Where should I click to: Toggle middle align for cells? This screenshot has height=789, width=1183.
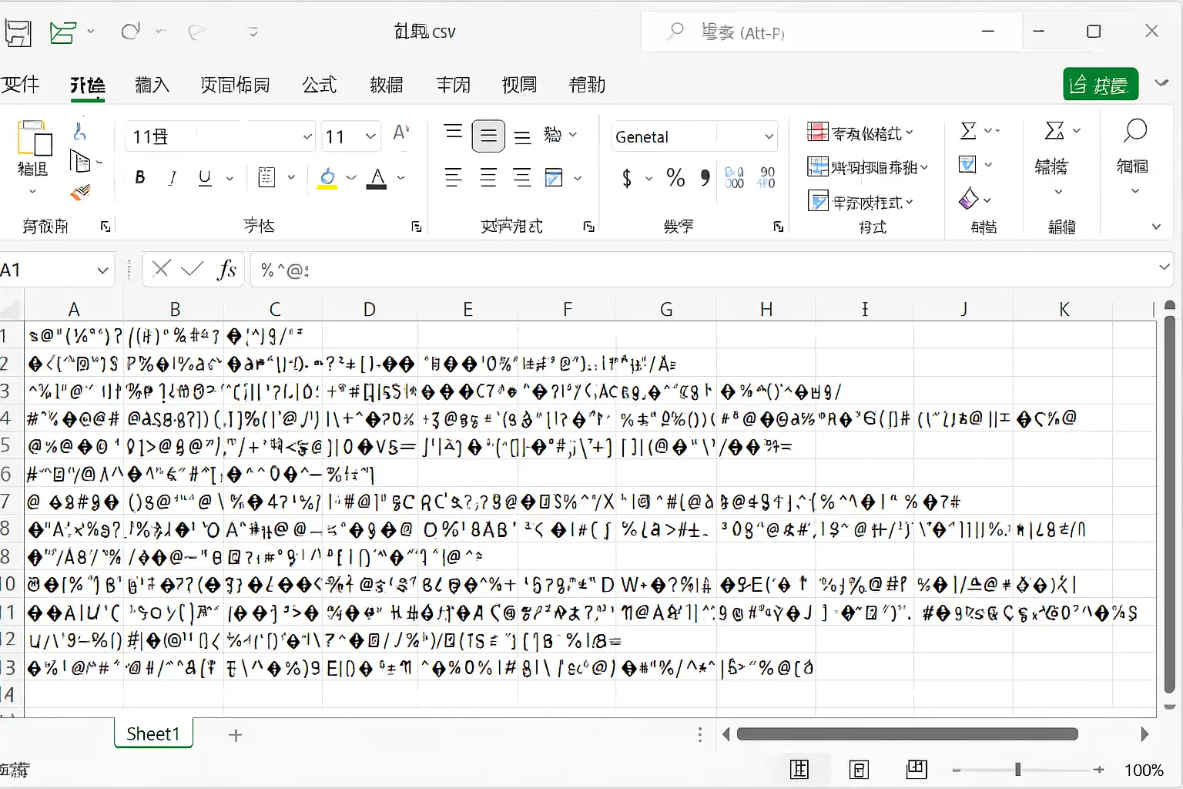click(488, 136)
